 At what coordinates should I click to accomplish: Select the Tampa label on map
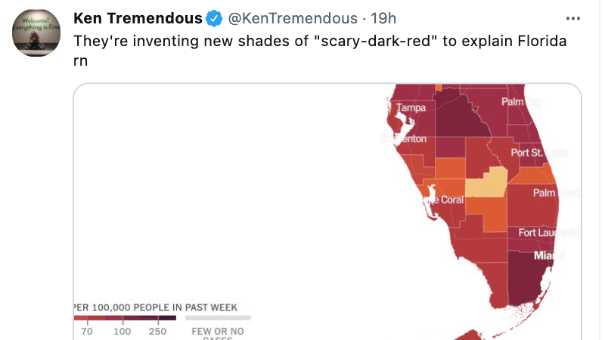(411, 107)
